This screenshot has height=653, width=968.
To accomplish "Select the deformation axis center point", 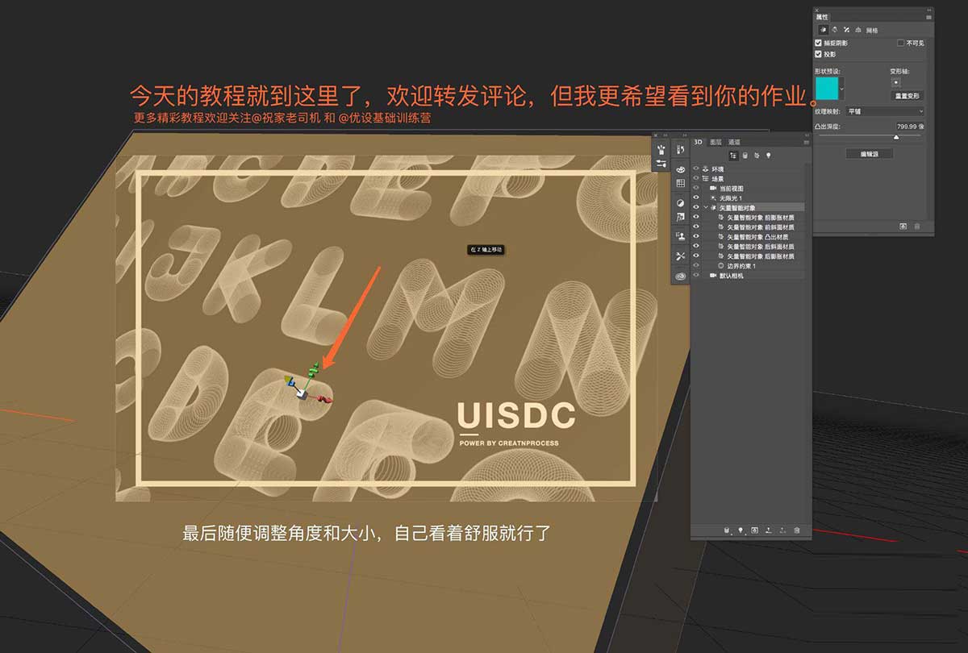I will [x=896, y=81].
